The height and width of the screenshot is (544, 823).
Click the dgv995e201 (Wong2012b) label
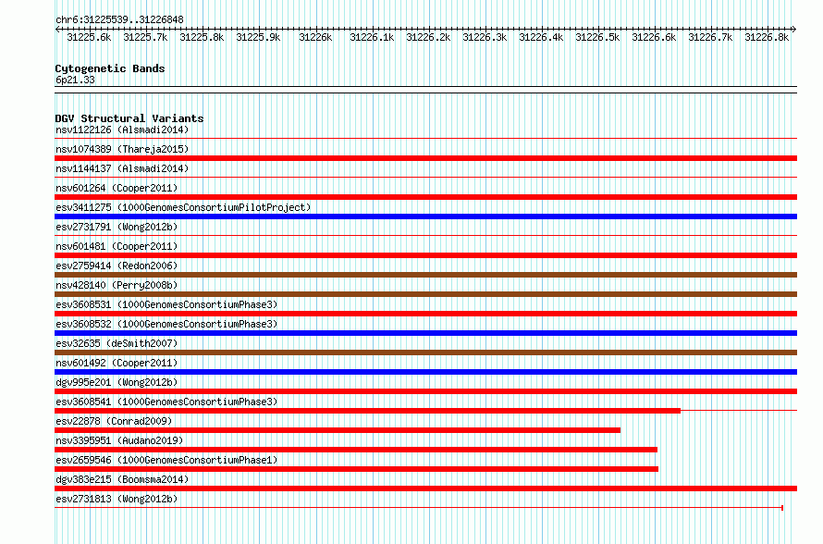click(117, 382)
